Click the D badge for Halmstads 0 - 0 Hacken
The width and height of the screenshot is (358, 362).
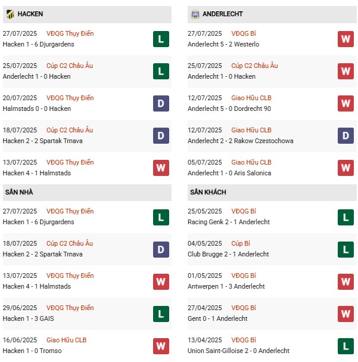click(x=161, y=104)
